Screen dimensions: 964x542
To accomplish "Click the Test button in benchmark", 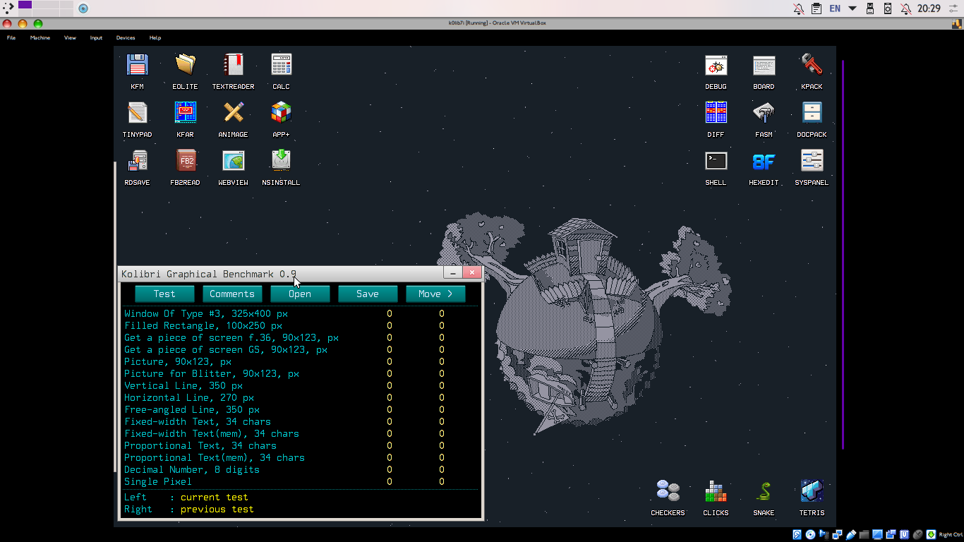I will click(x=164, y=294).
